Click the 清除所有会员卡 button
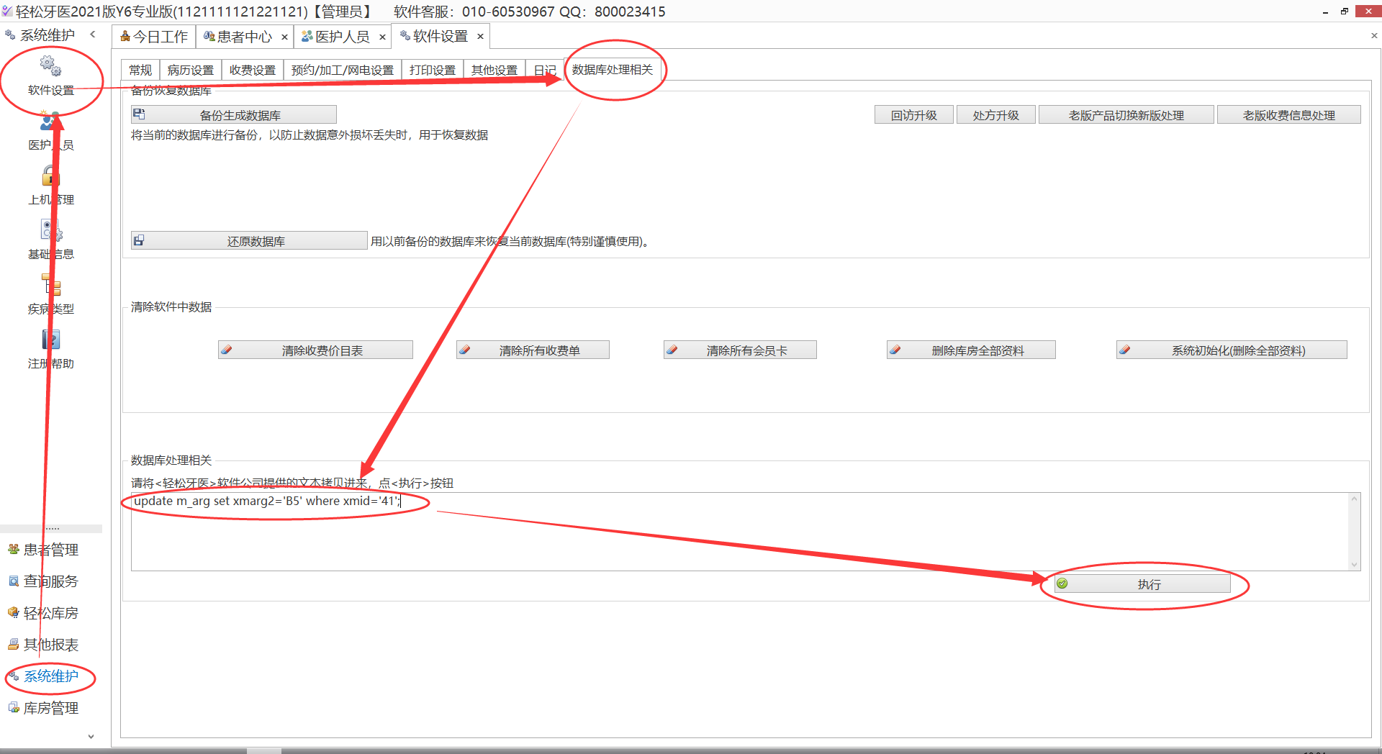Screen dimensions: 1382x754 tap(740, 350)
